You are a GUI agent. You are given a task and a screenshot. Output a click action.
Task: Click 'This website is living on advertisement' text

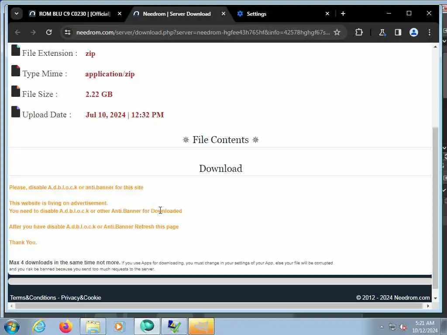click(x=58, y=203)
